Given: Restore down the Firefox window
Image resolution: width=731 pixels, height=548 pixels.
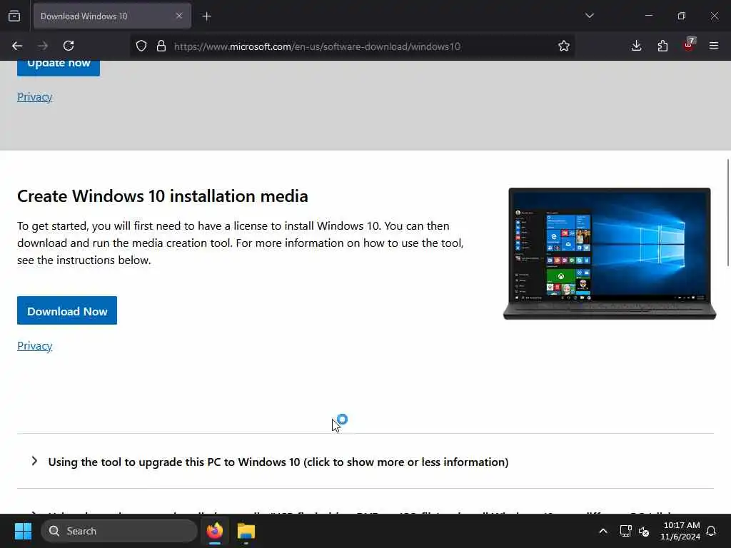Looking at the screenshot, I should point(682,16).
